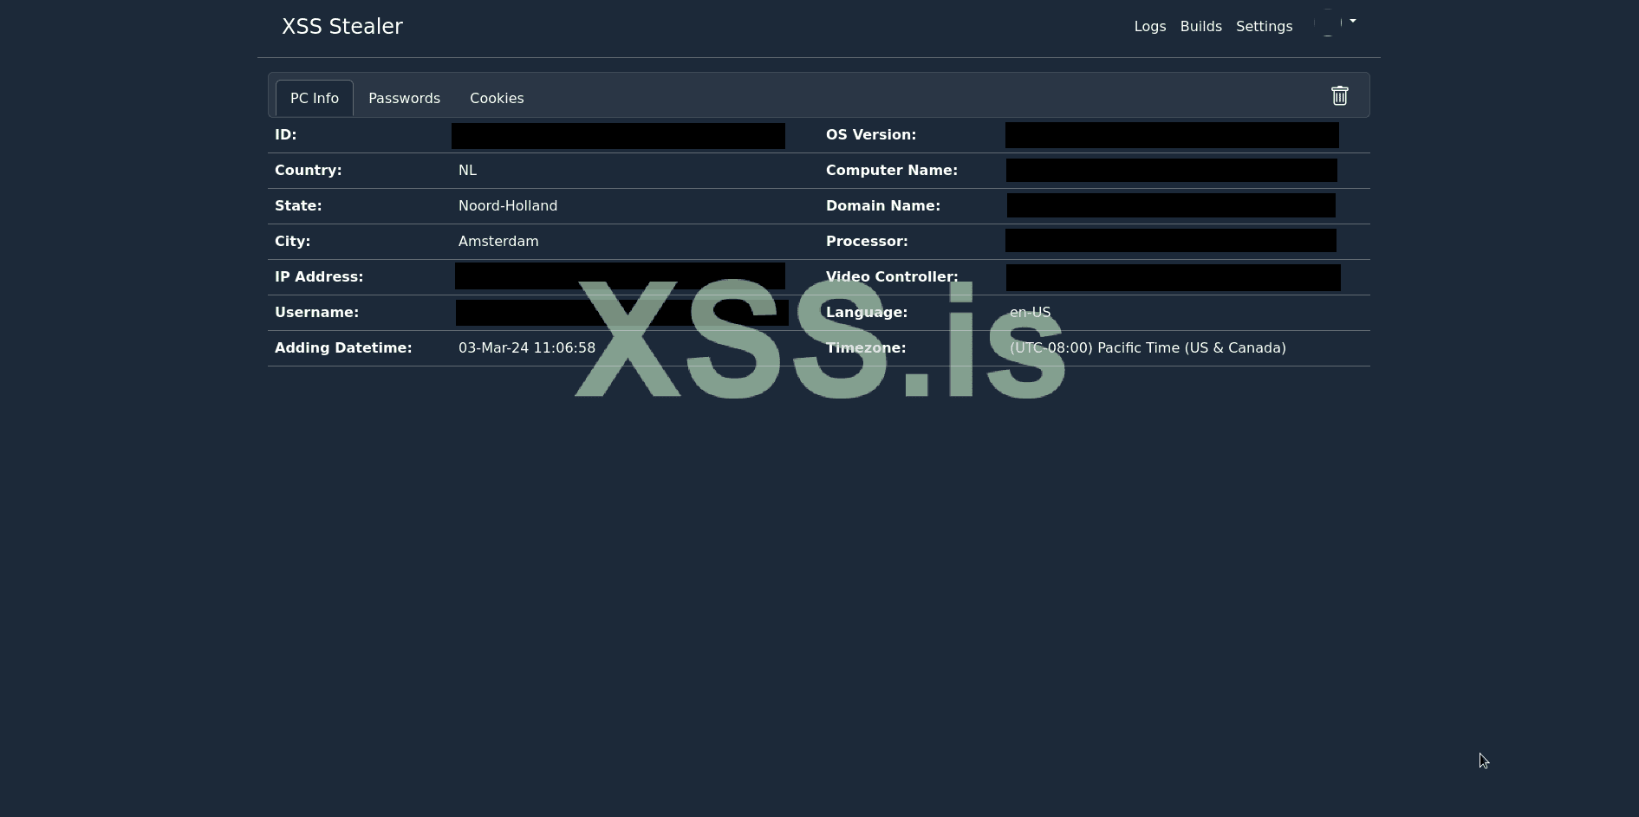Open the Passwords tab
Screen dimensions: 1639x817
coord(405,98)
